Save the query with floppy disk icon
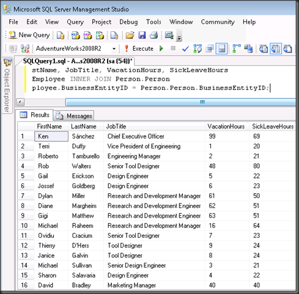 click(x=142, y=35)
